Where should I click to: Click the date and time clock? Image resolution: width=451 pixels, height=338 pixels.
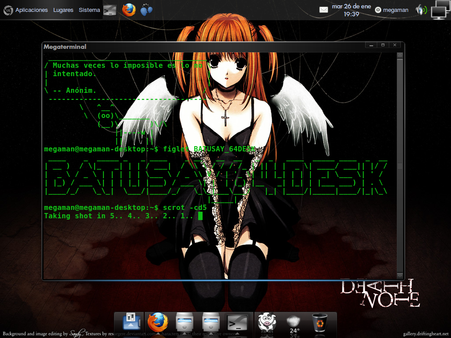pyautogui.click(x=351, y=10)
